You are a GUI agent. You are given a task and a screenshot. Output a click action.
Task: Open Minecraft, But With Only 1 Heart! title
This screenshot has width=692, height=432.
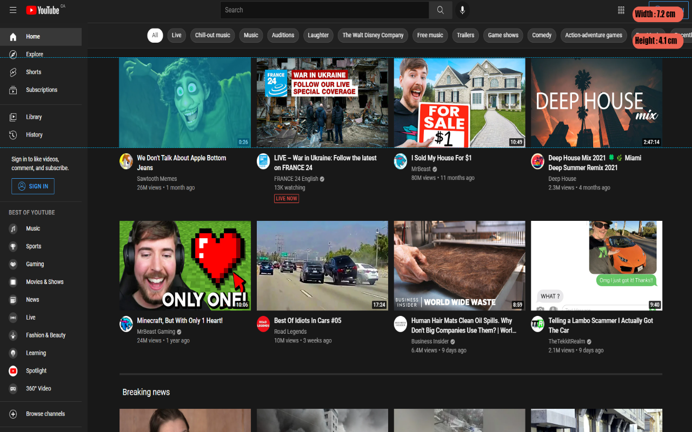tap(180, 321)
